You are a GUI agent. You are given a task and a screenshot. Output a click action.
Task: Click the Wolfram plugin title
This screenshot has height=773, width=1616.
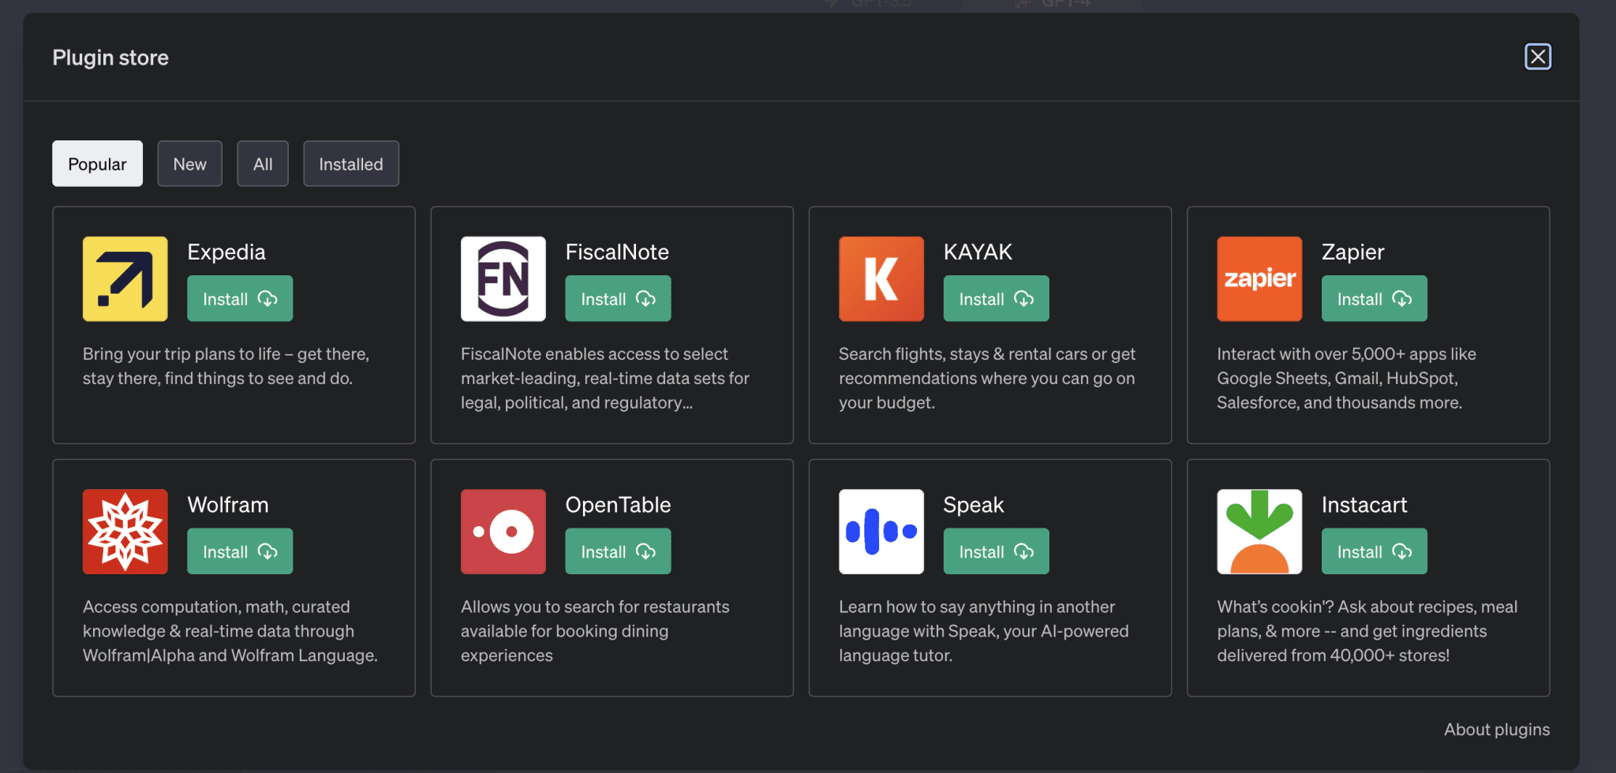click(228, 504)
